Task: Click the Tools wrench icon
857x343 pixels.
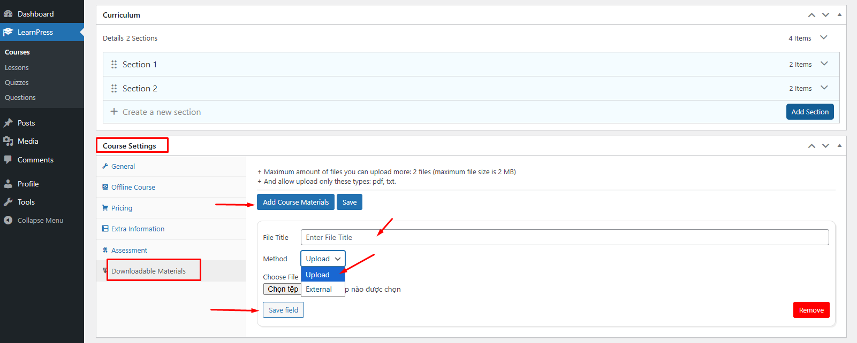Action: tap(8, 202)
